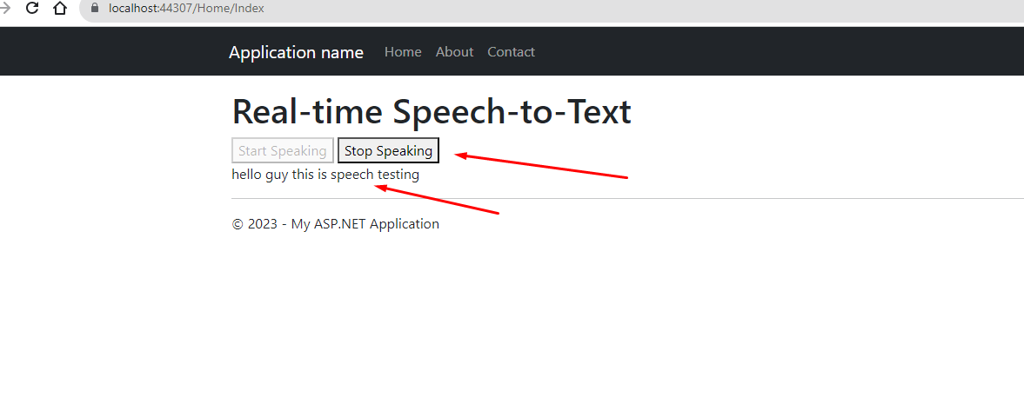Open site info via the lock icon
This screenshot has height=417, width=1024.
tap(96, 9)
